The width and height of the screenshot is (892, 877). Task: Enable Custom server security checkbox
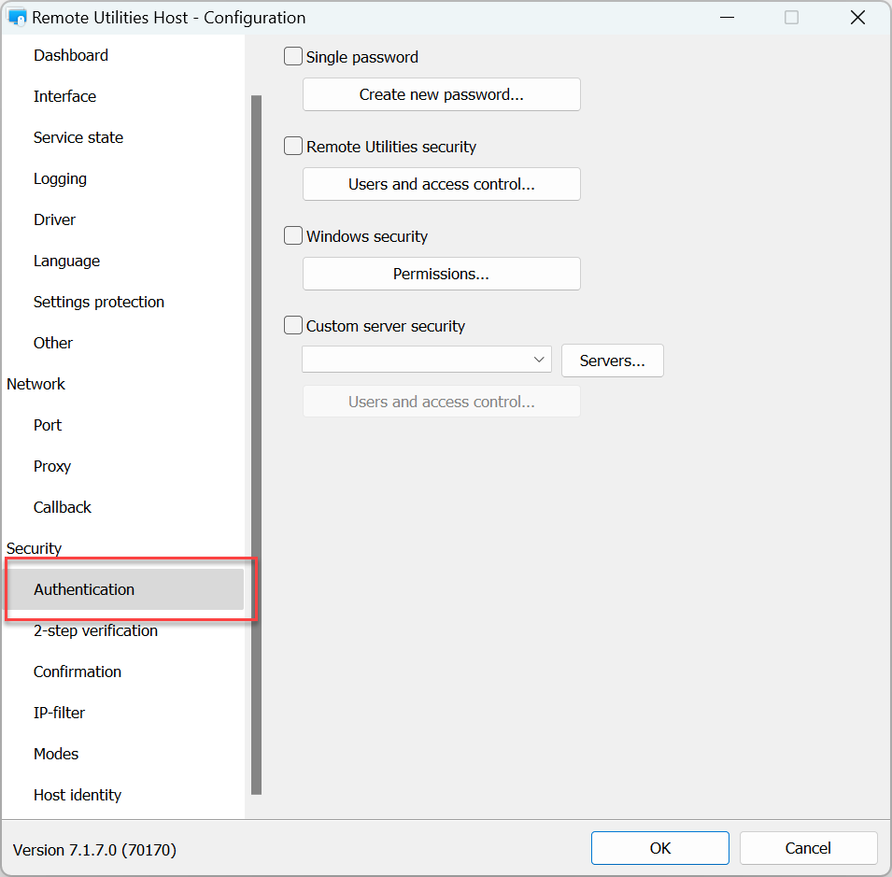click(293, 326)
